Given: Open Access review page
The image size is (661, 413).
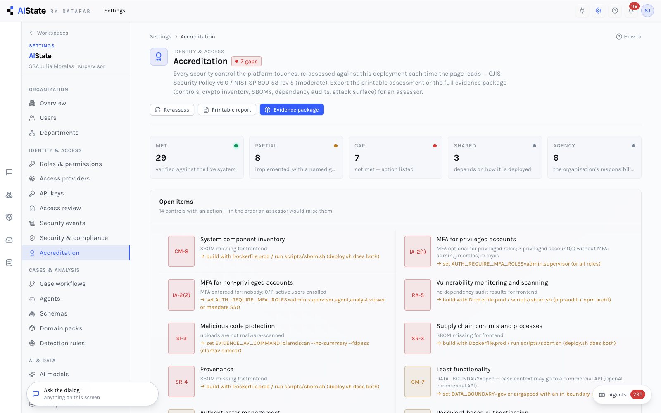Looking at the screenshot, I should (x=76, y=208).
